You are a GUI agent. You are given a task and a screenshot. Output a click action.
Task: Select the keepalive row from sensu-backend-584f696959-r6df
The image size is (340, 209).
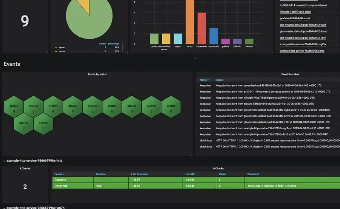click(269, 86)
